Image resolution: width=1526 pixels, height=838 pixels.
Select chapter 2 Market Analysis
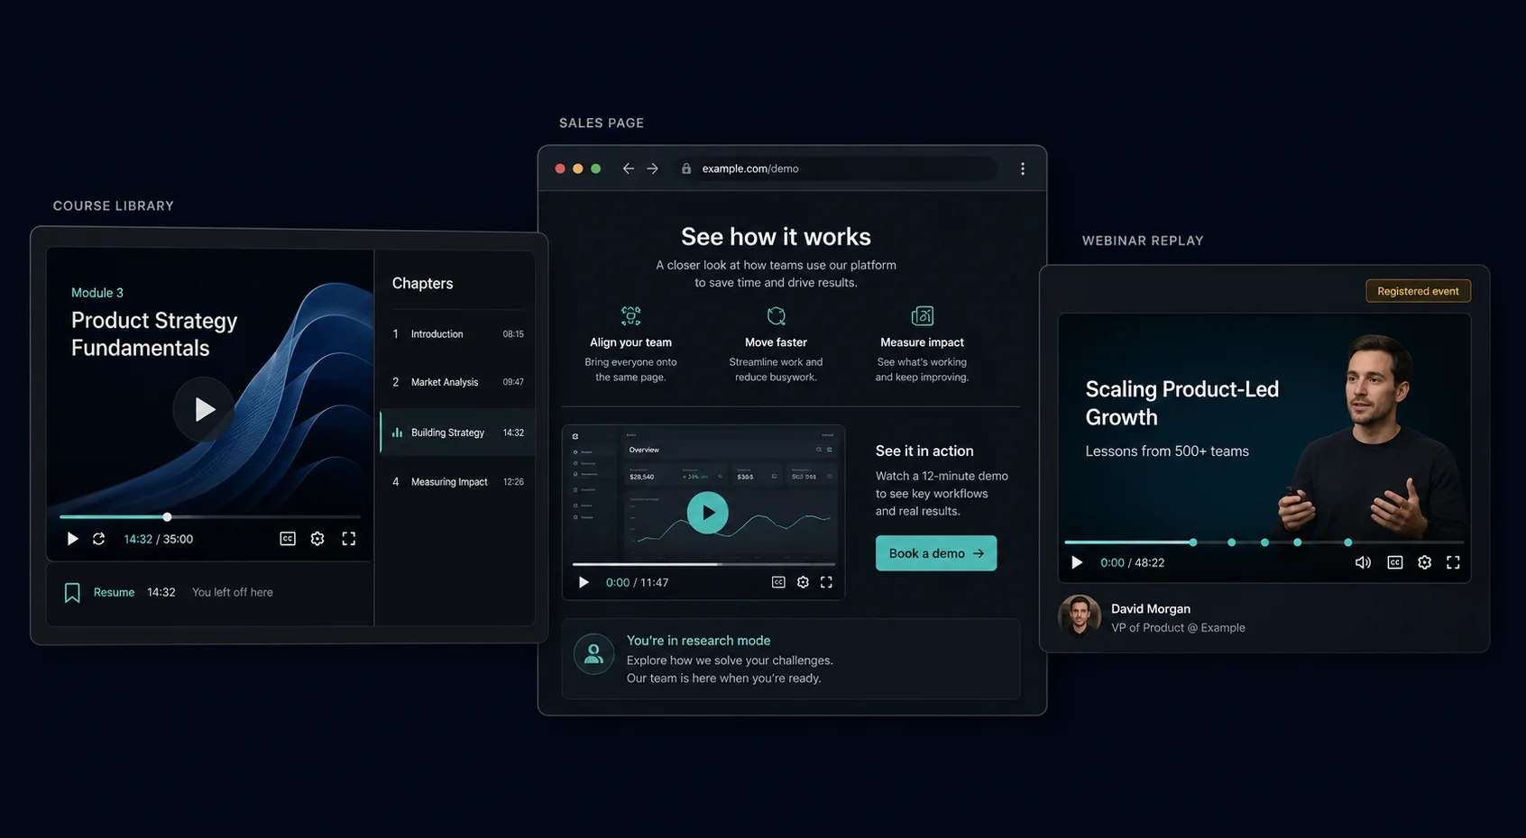[x=457, y=382]
